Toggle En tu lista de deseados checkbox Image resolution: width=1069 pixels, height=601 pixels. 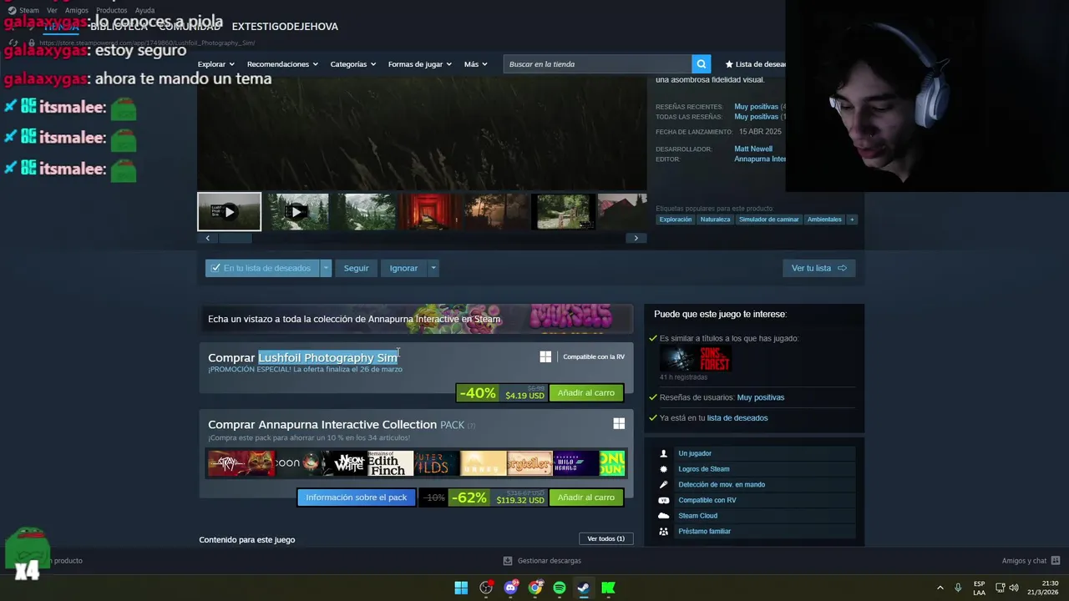click(215, 268)
